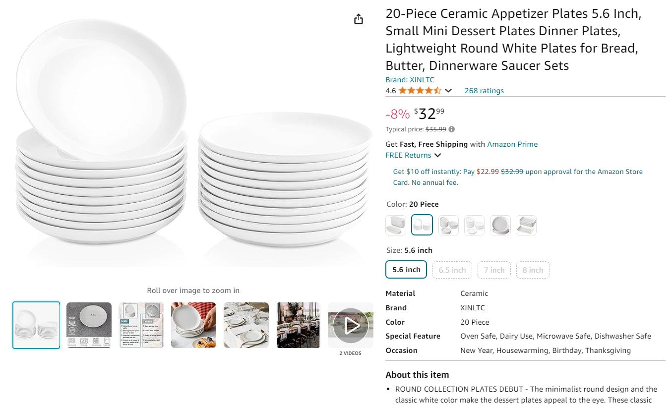Viewport: 671px width, 406px height.
Task: Open the Typical price info tooltip
Action: point(451,129)
